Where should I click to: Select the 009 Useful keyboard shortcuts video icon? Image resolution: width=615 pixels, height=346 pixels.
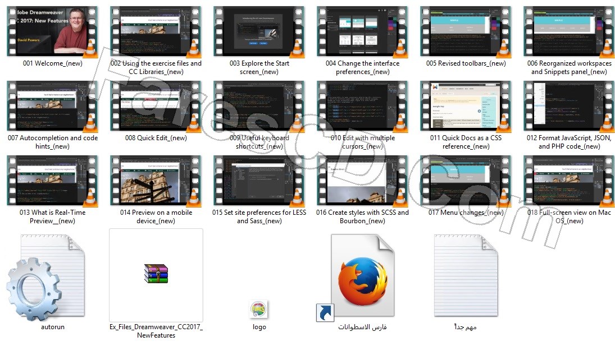[x=259, y=106]
